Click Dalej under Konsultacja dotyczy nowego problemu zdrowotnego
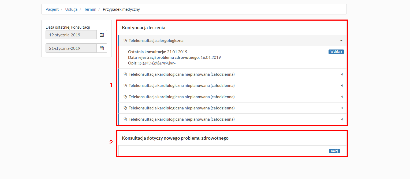Image resolution: width=410 pixels, height=179 pixels. click(334, 151)
